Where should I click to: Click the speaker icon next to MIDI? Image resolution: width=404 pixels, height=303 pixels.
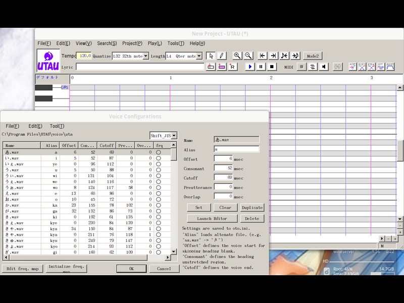(324, 67)
